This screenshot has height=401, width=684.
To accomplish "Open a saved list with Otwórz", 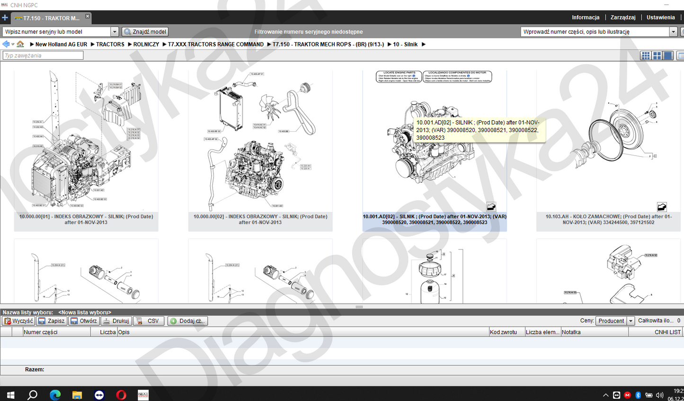I will coord(84,321).
